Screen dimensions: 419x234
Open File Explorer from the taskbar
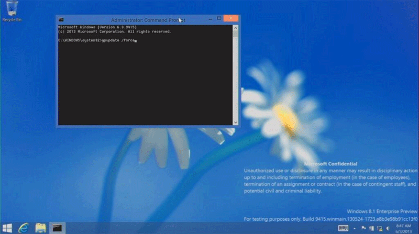click(x=40, y=228)
